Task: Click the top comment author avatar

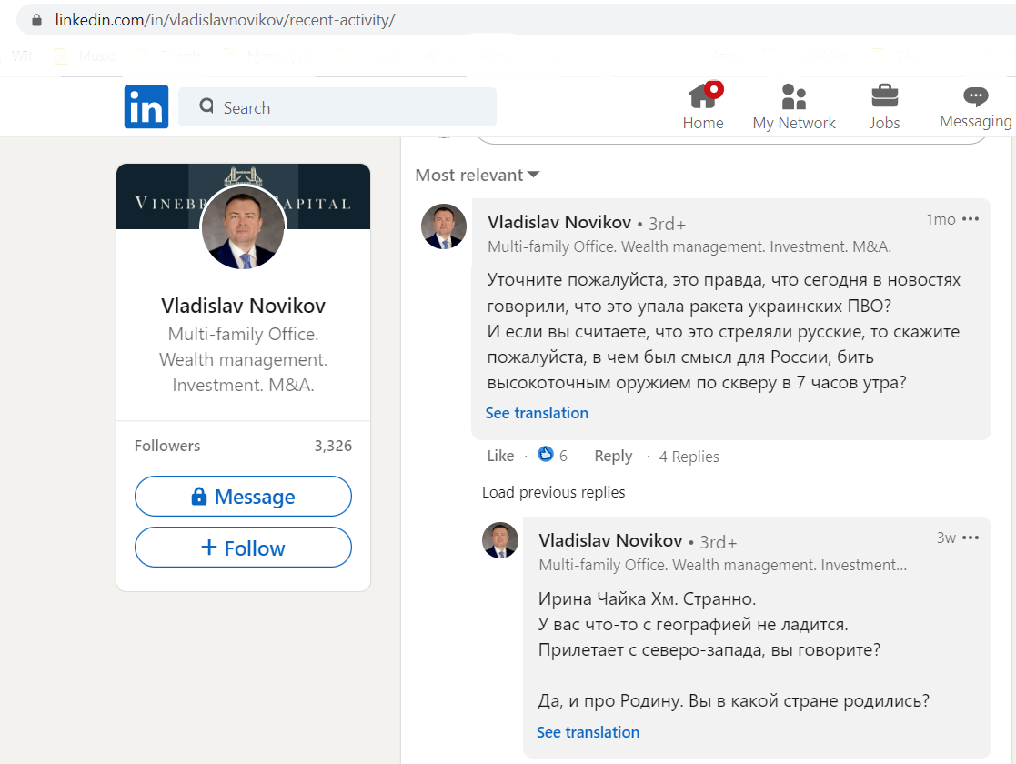Action: point(444,226)
